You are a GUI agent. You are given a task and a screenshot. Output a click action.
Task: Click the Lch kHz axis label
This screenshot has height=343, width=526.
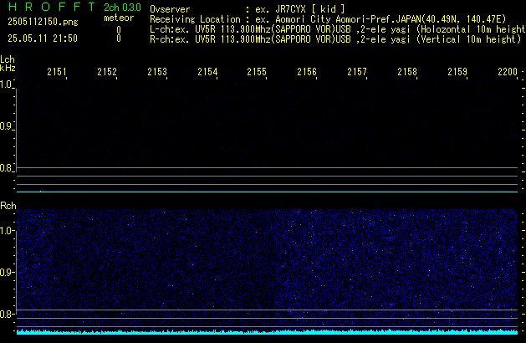tap(8, 64)
